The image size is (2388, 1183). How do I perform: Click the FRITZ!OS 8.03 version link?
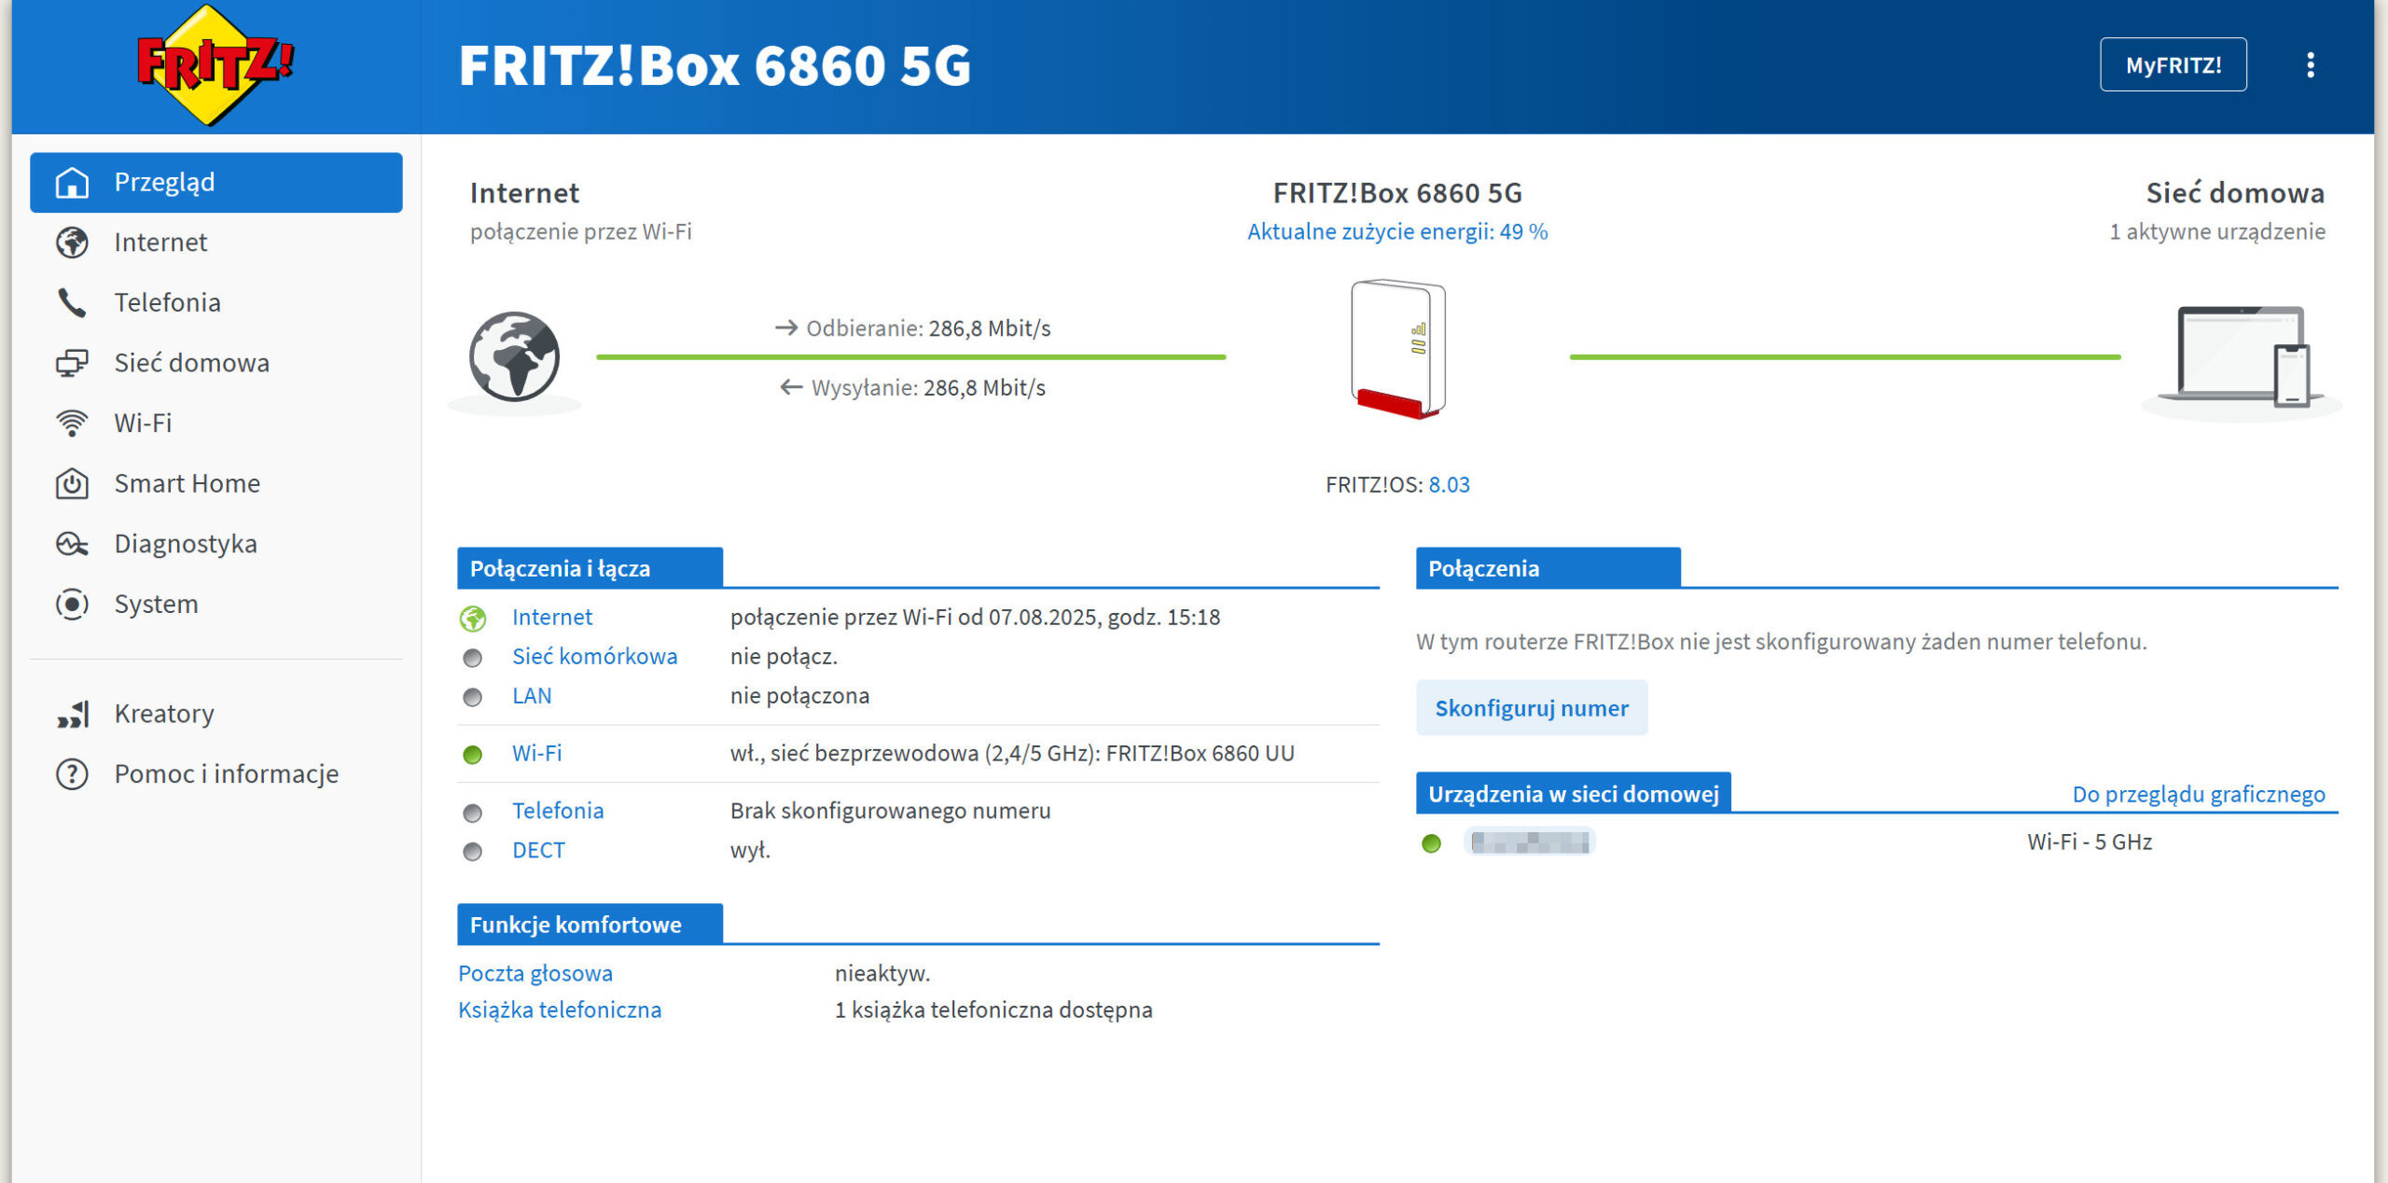click(1449, 485)
